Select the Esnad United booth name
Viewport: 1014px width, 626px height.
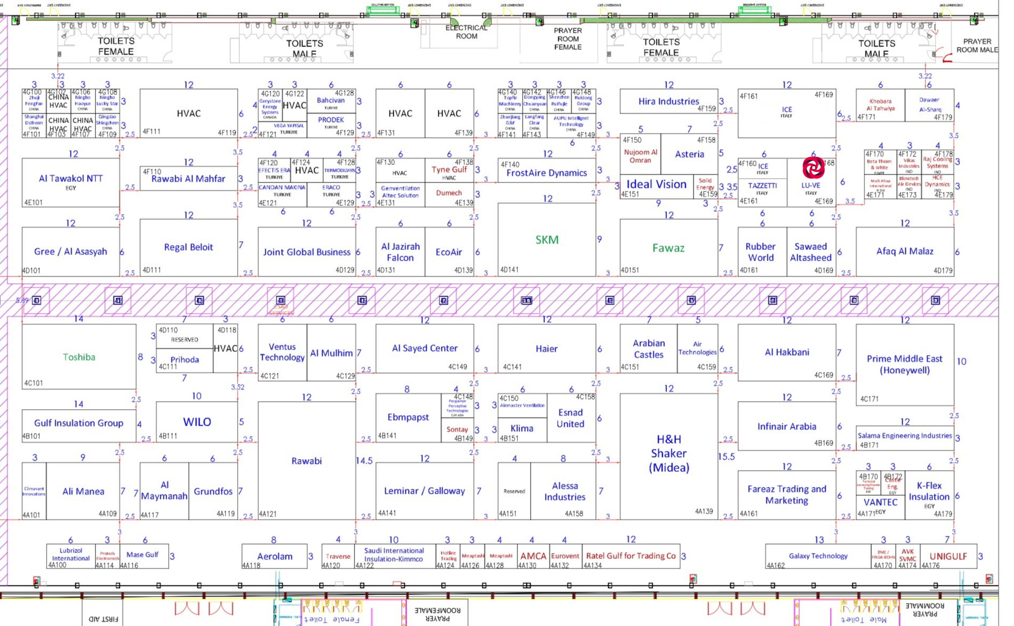(x=570, y=418)
